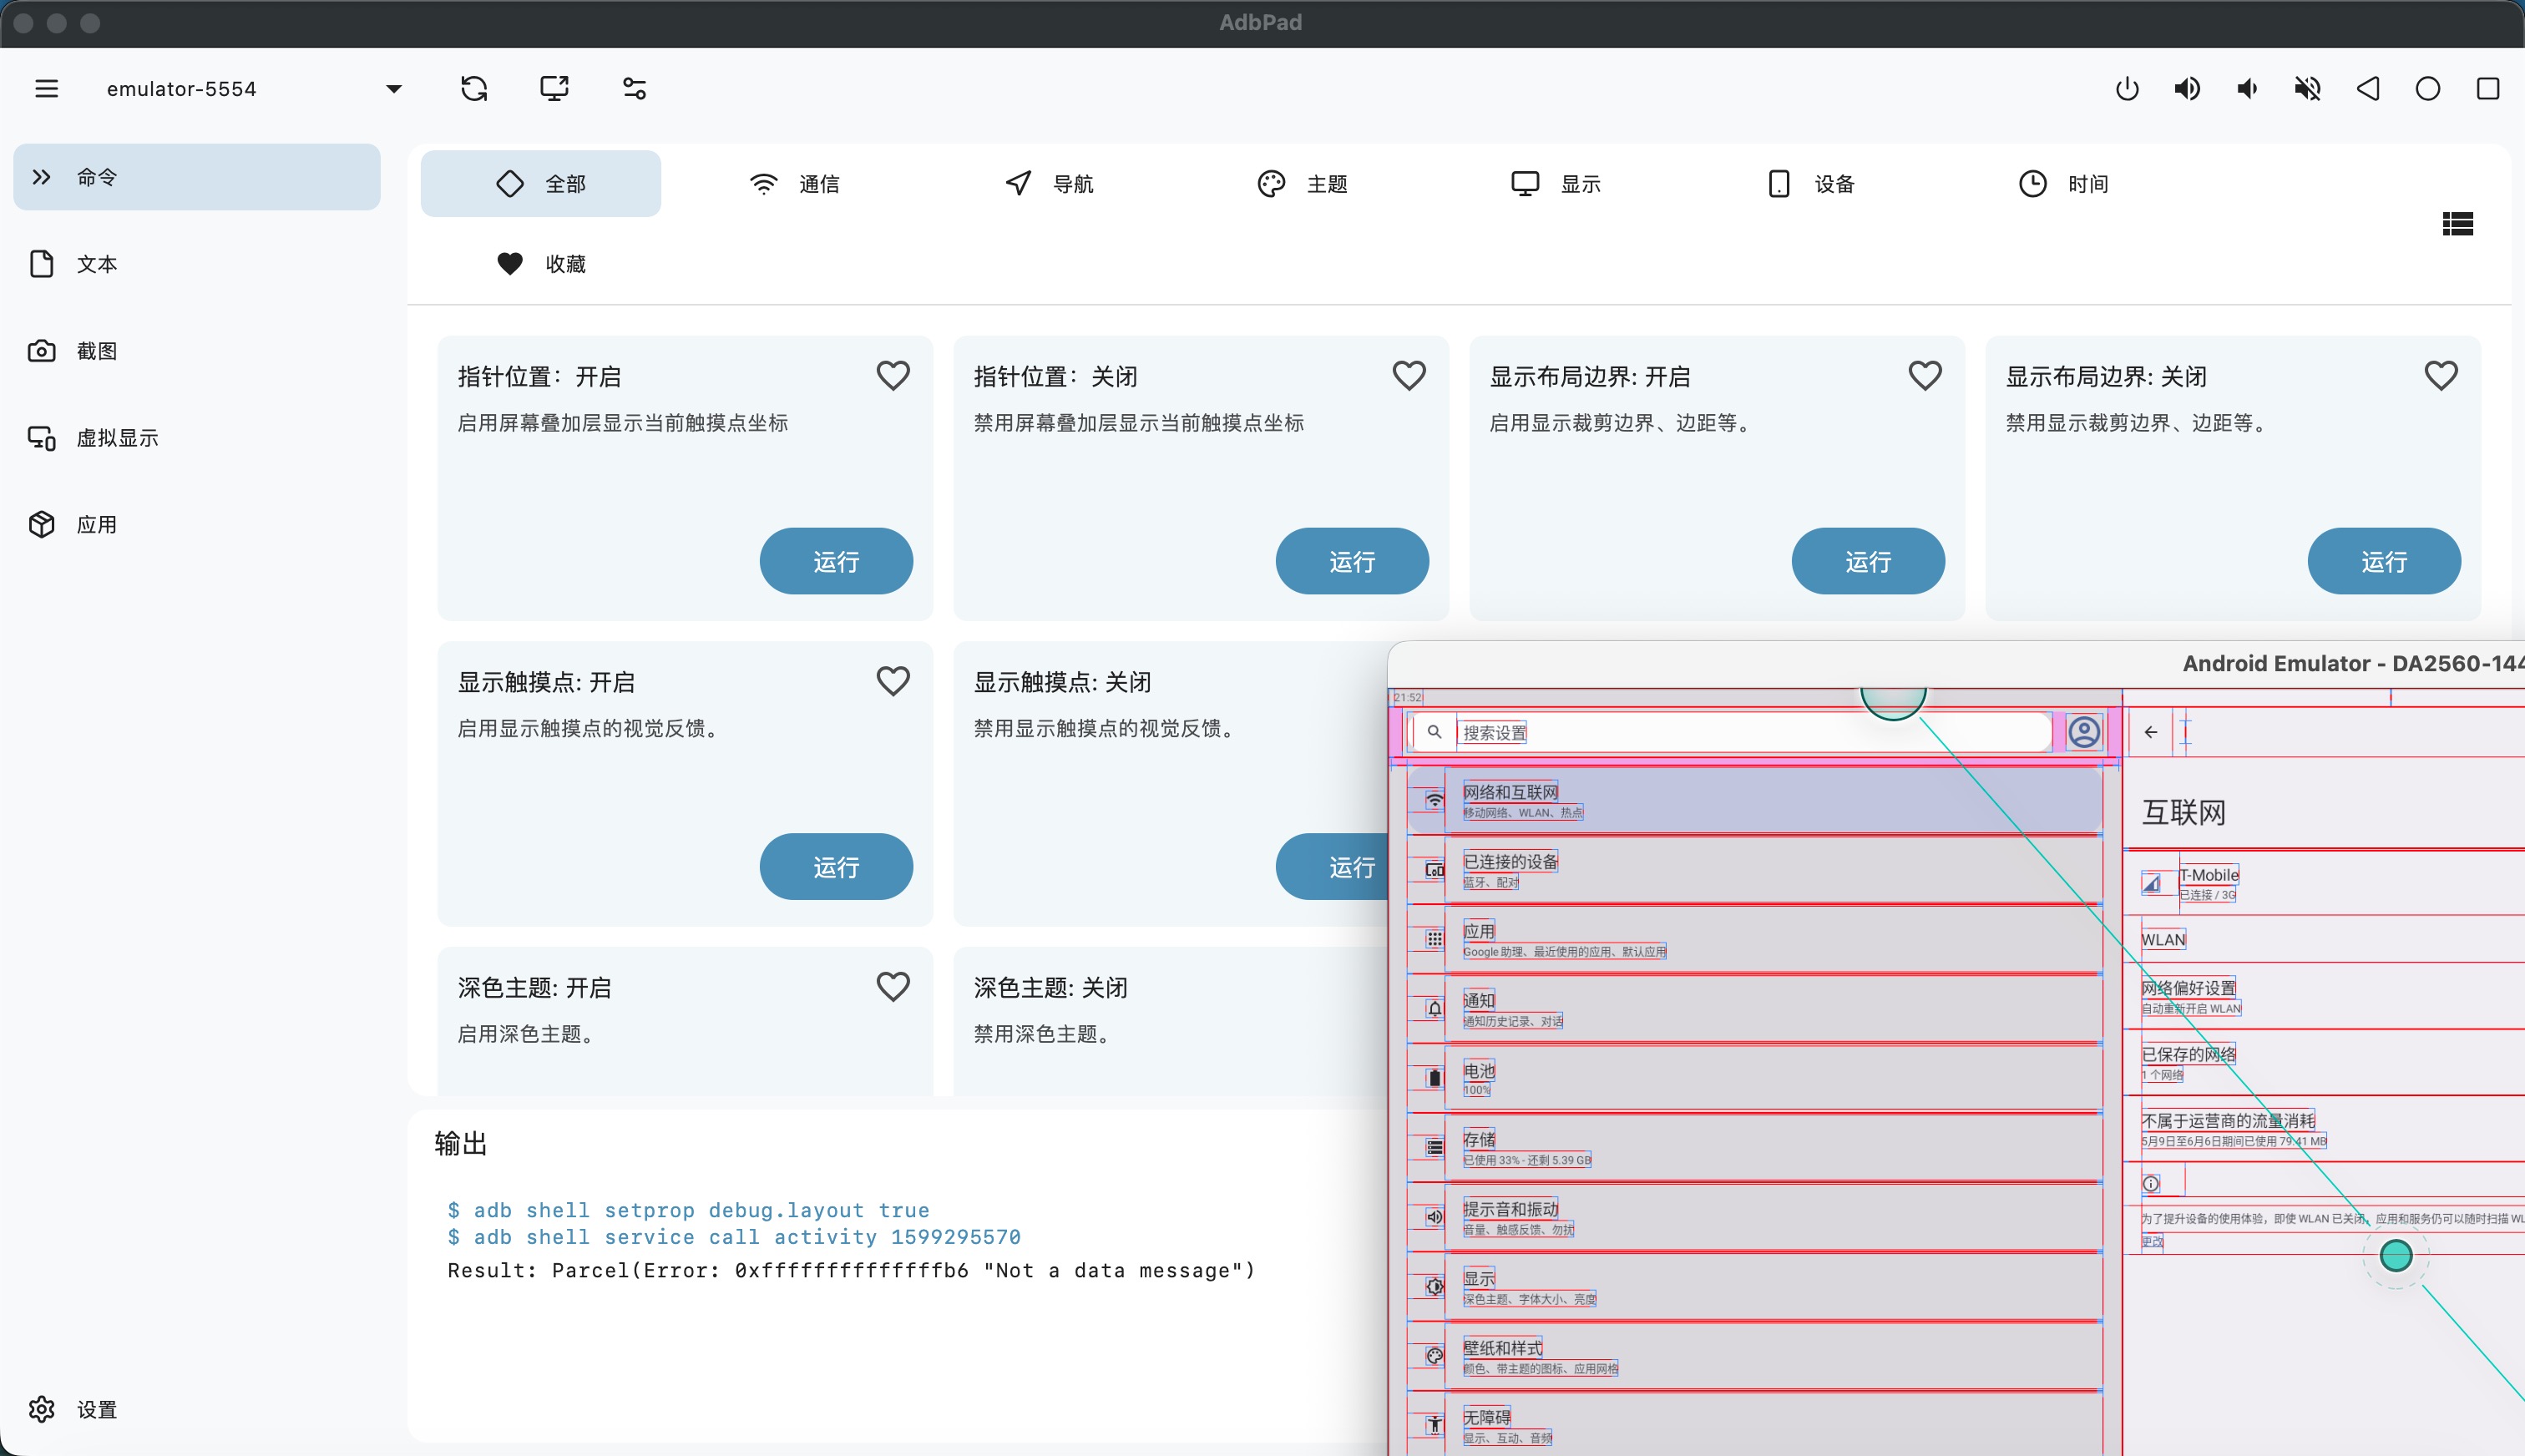Screen dimensions: 2525x1456
Task: Open 已连接的设备 in emulator settings
Action: pyautogui.click(x=1754, y=870)
